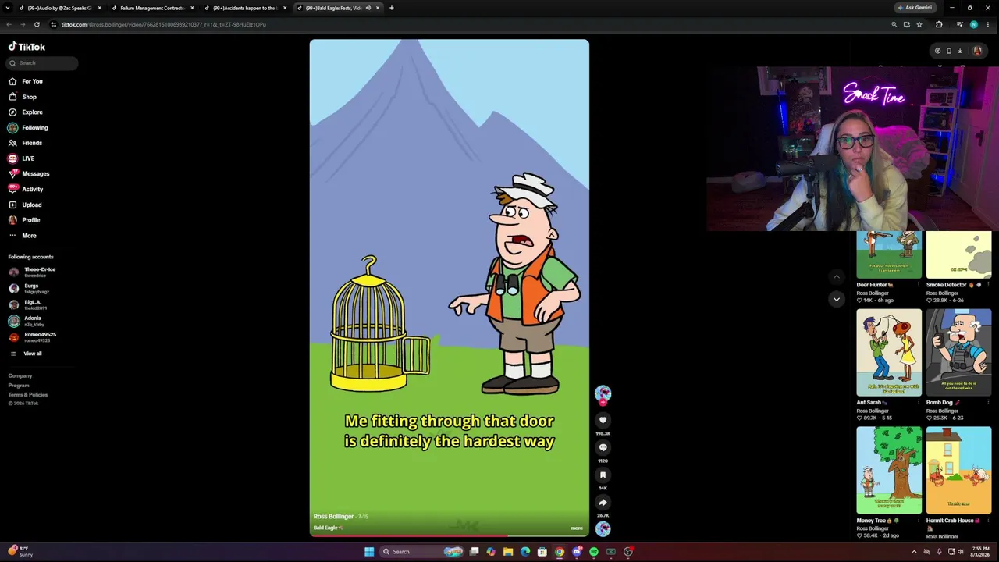999x562 pixels.
Task: Click Ask Gemini button
Action: 915,8
